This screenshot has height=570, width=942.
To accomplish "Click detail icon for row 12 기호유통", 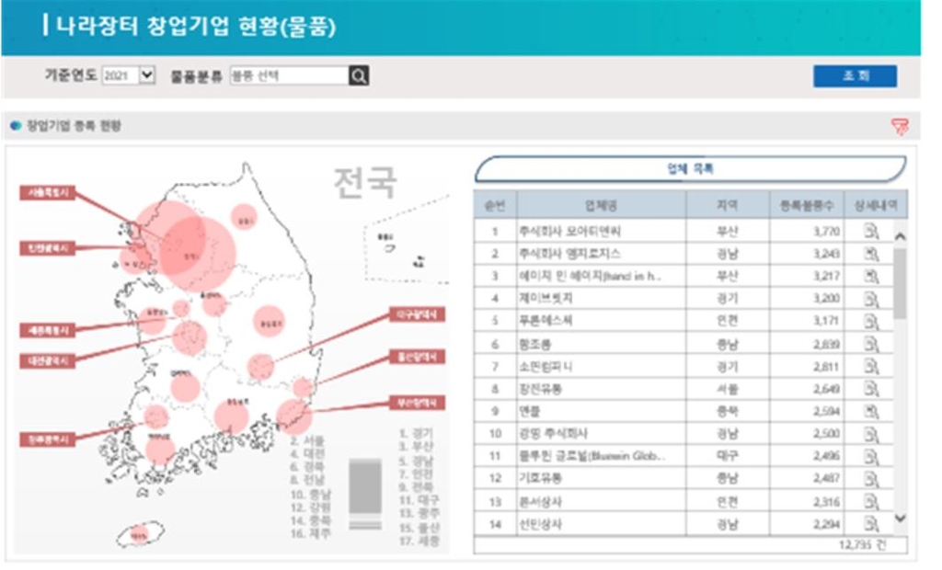I will pos(871,478).
